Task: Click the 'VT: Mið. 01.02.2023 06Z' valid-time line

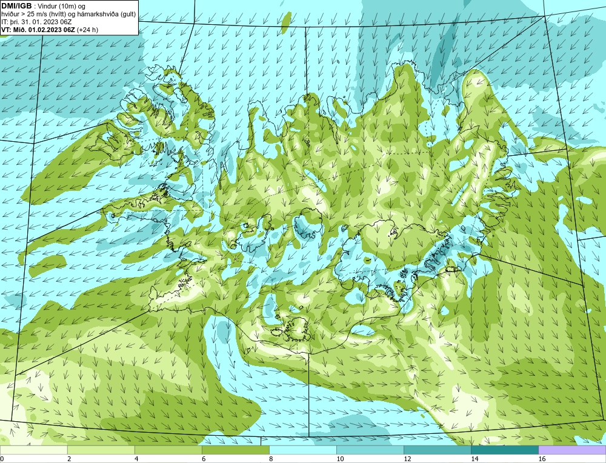Action: click(38, 30)
